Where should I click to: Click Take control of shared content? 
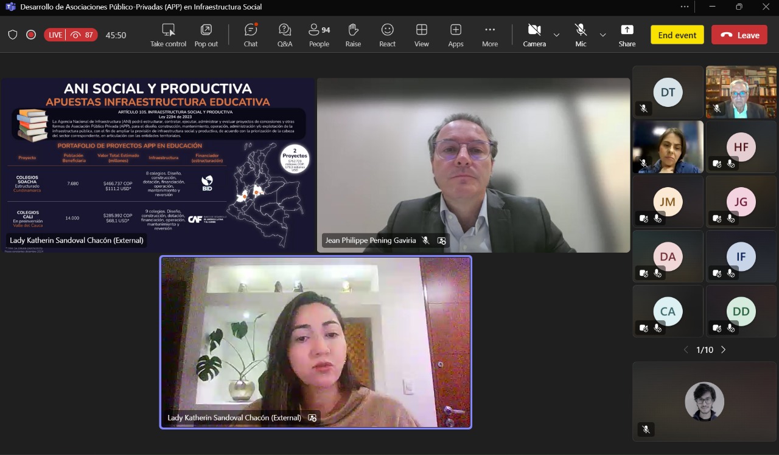point(169,35)
